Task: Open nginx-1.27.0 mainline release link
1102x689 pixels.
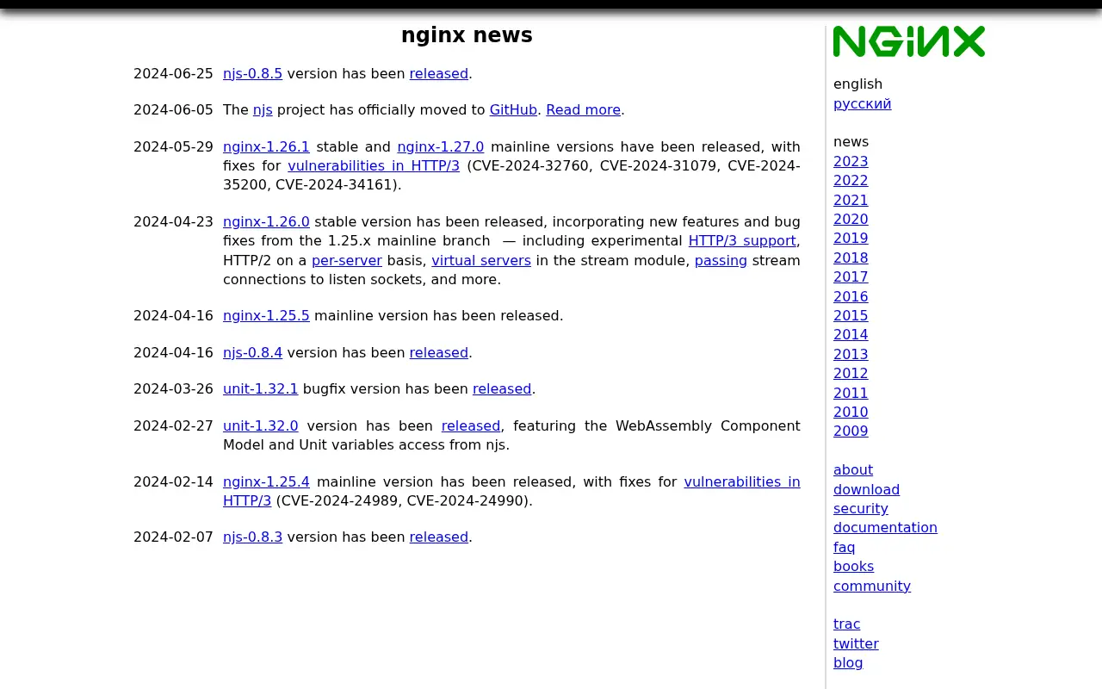Action: point(440,147)
